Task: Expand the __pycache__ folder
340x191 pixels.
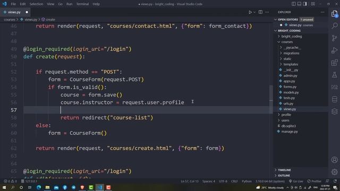Action: point(281,47)
